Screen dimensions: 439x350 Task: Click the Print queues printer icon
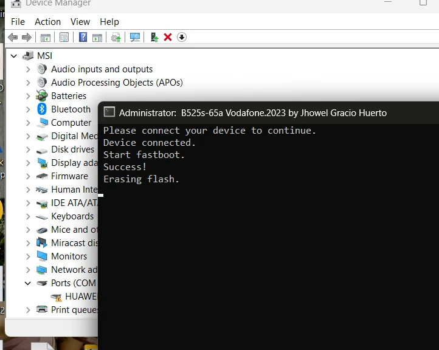click(x=42, y=309)
